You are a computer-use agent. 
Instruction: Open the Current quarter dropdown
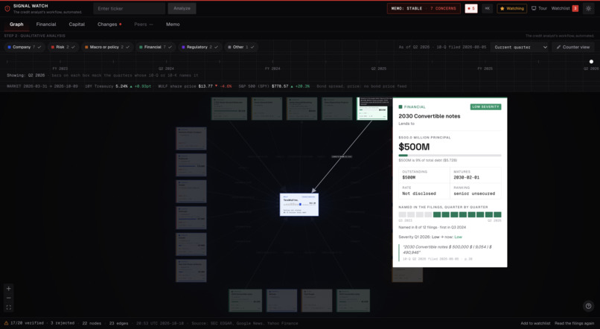520,47
